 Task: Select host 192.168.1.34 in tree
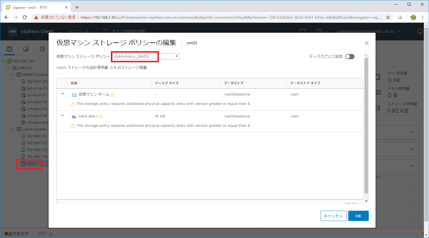37,157
